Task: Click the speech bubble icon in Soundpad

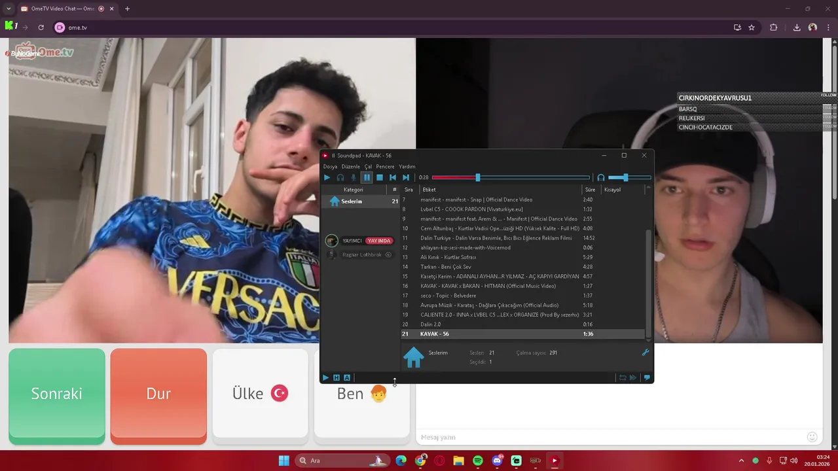Action: (x=647, y=377)
